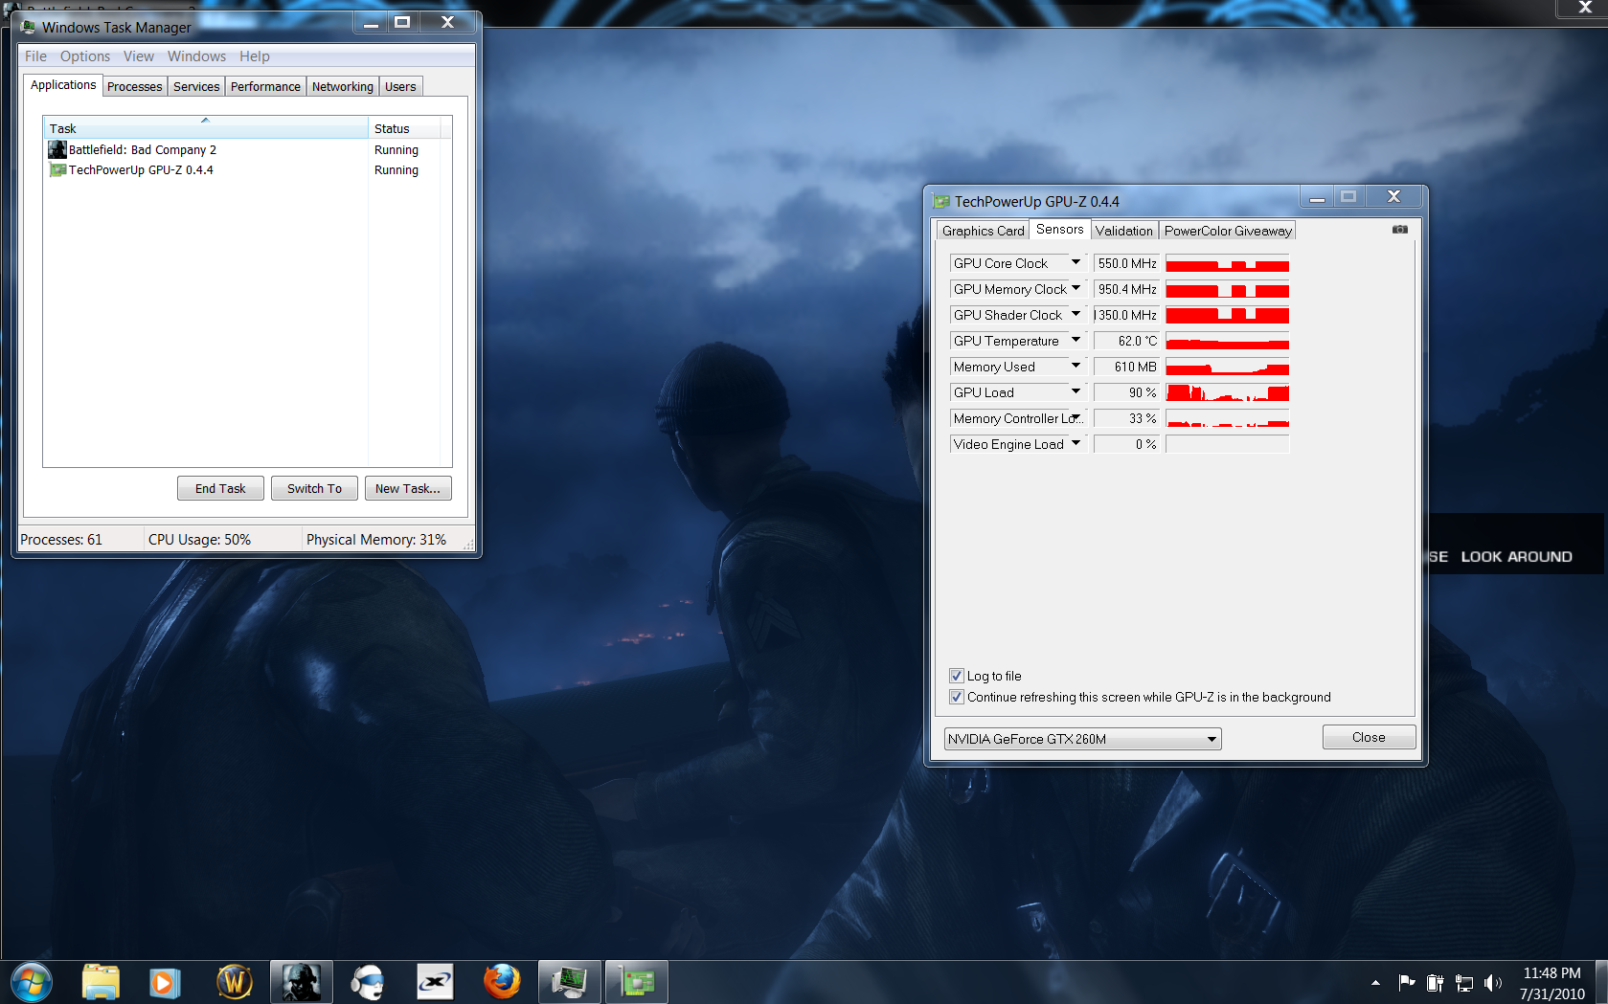Viewport: 1608px width, 1004px height.
Task: Open Memory Controller Load sensor dropdown
Action: pos(1077,418)
